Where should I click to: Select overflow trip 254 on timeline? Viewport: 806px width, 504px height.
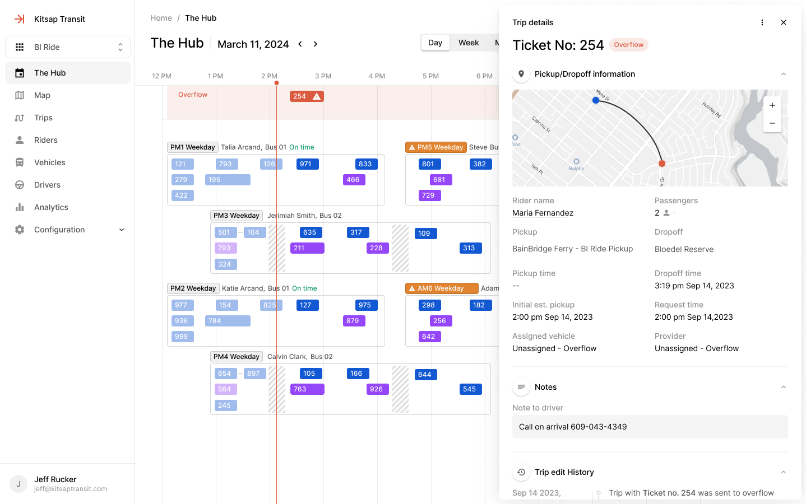[x=307, y=96]
